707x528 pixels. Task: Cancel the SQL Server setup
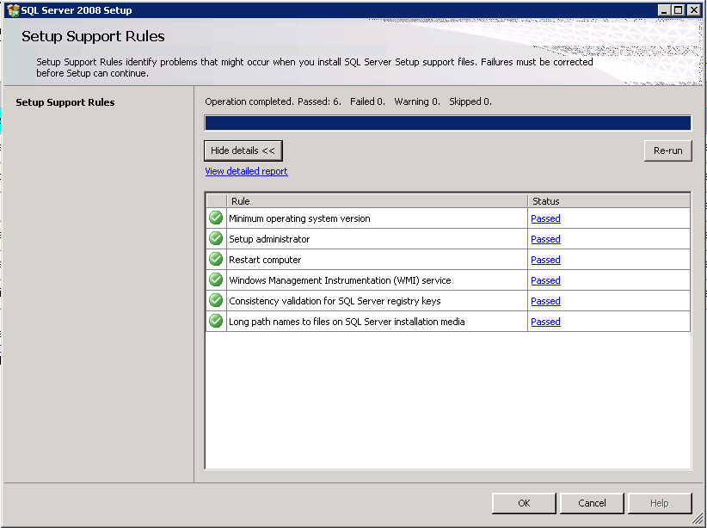pyautogui.click(x=592, y=503)
